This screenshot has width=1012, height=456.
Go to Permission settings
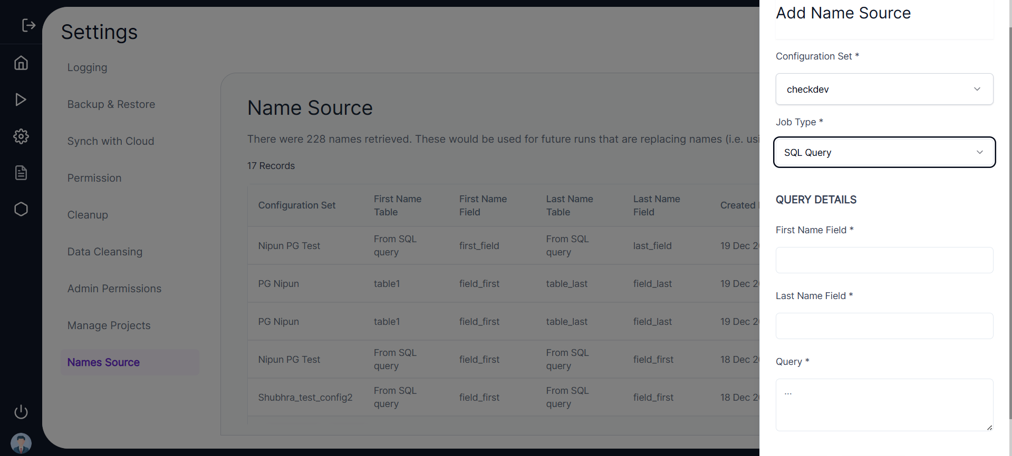tap(94, 178)
